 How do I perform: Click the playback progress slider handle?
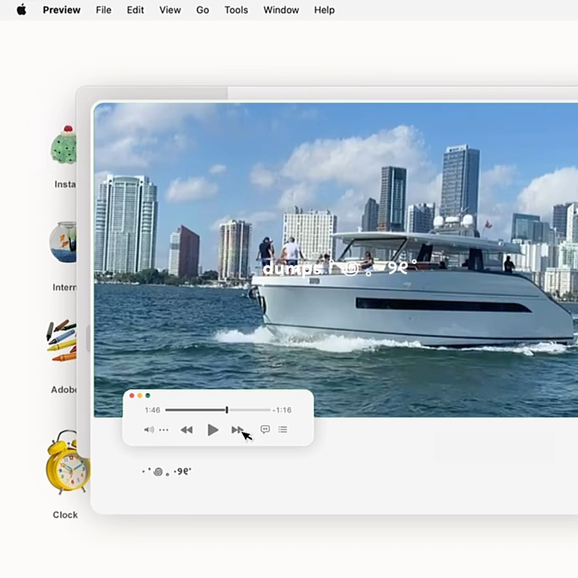pos(227,410)
